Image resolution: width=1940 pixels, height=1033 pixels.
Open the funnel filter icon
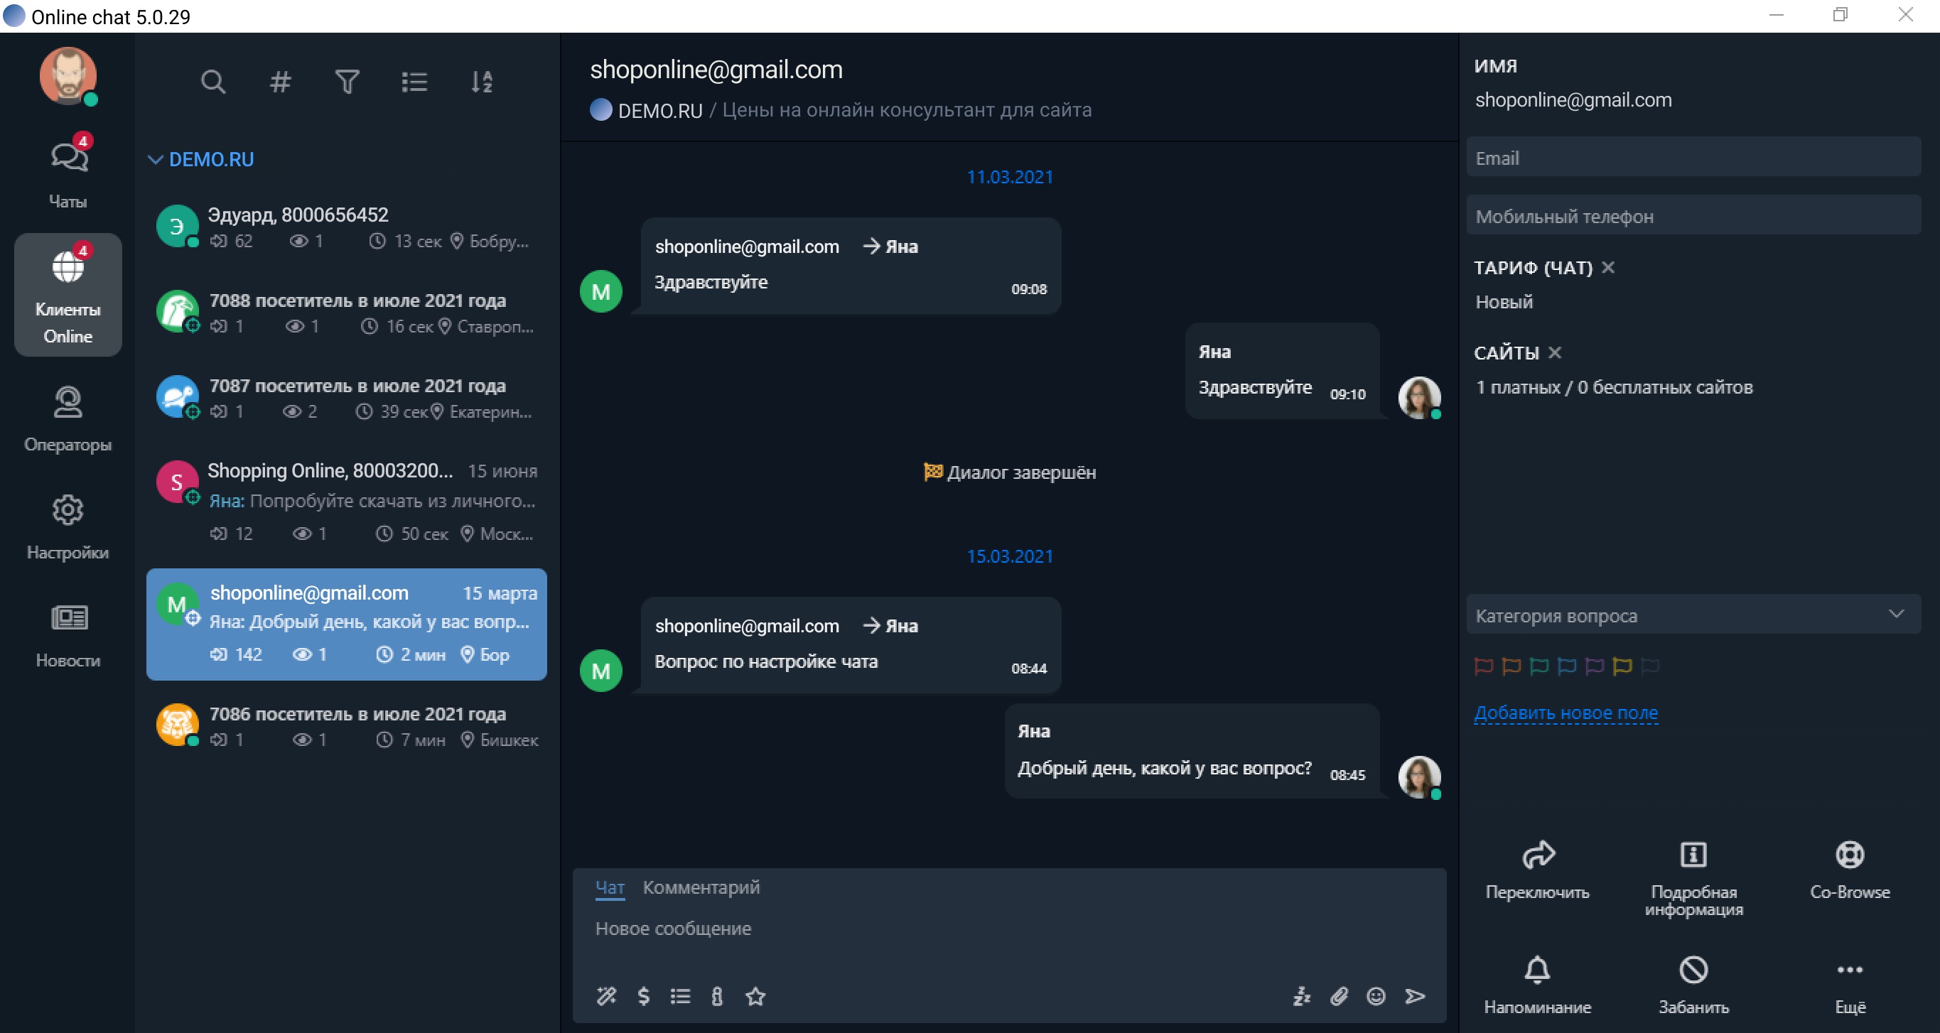[347, 81]
